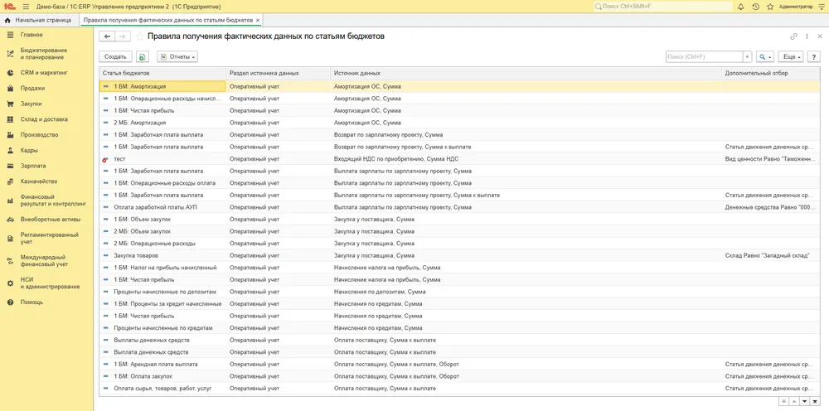
Task: Click into Поиск (Ctrl+F) list search field
Action: 704,56
